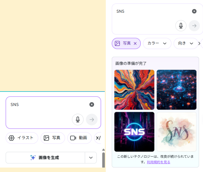Select the 動画 category chip

(x=79, y=138)
